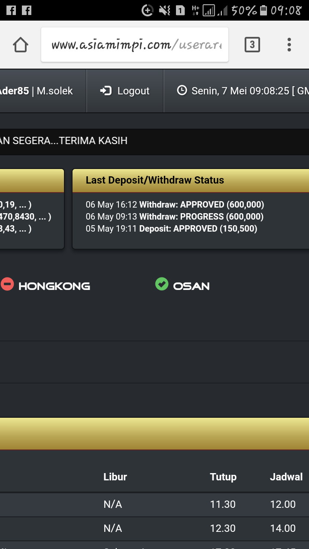Tap the Libur column header
Viewport: 309px width, 549px height.
pyautogui.click(x=115, y=477)
